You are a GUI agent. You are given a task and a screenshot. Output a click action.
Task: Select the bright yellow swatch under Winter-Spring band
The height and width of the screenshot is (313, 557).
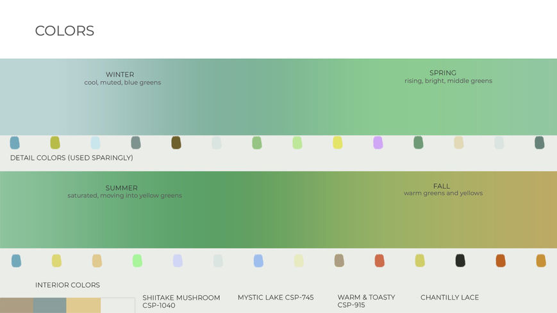click(x=337, y=143)
